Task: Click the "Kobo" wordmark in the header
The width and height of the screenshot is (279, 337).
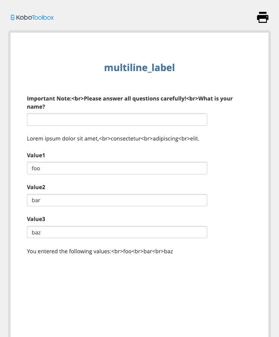Action: tap(23, 18)
